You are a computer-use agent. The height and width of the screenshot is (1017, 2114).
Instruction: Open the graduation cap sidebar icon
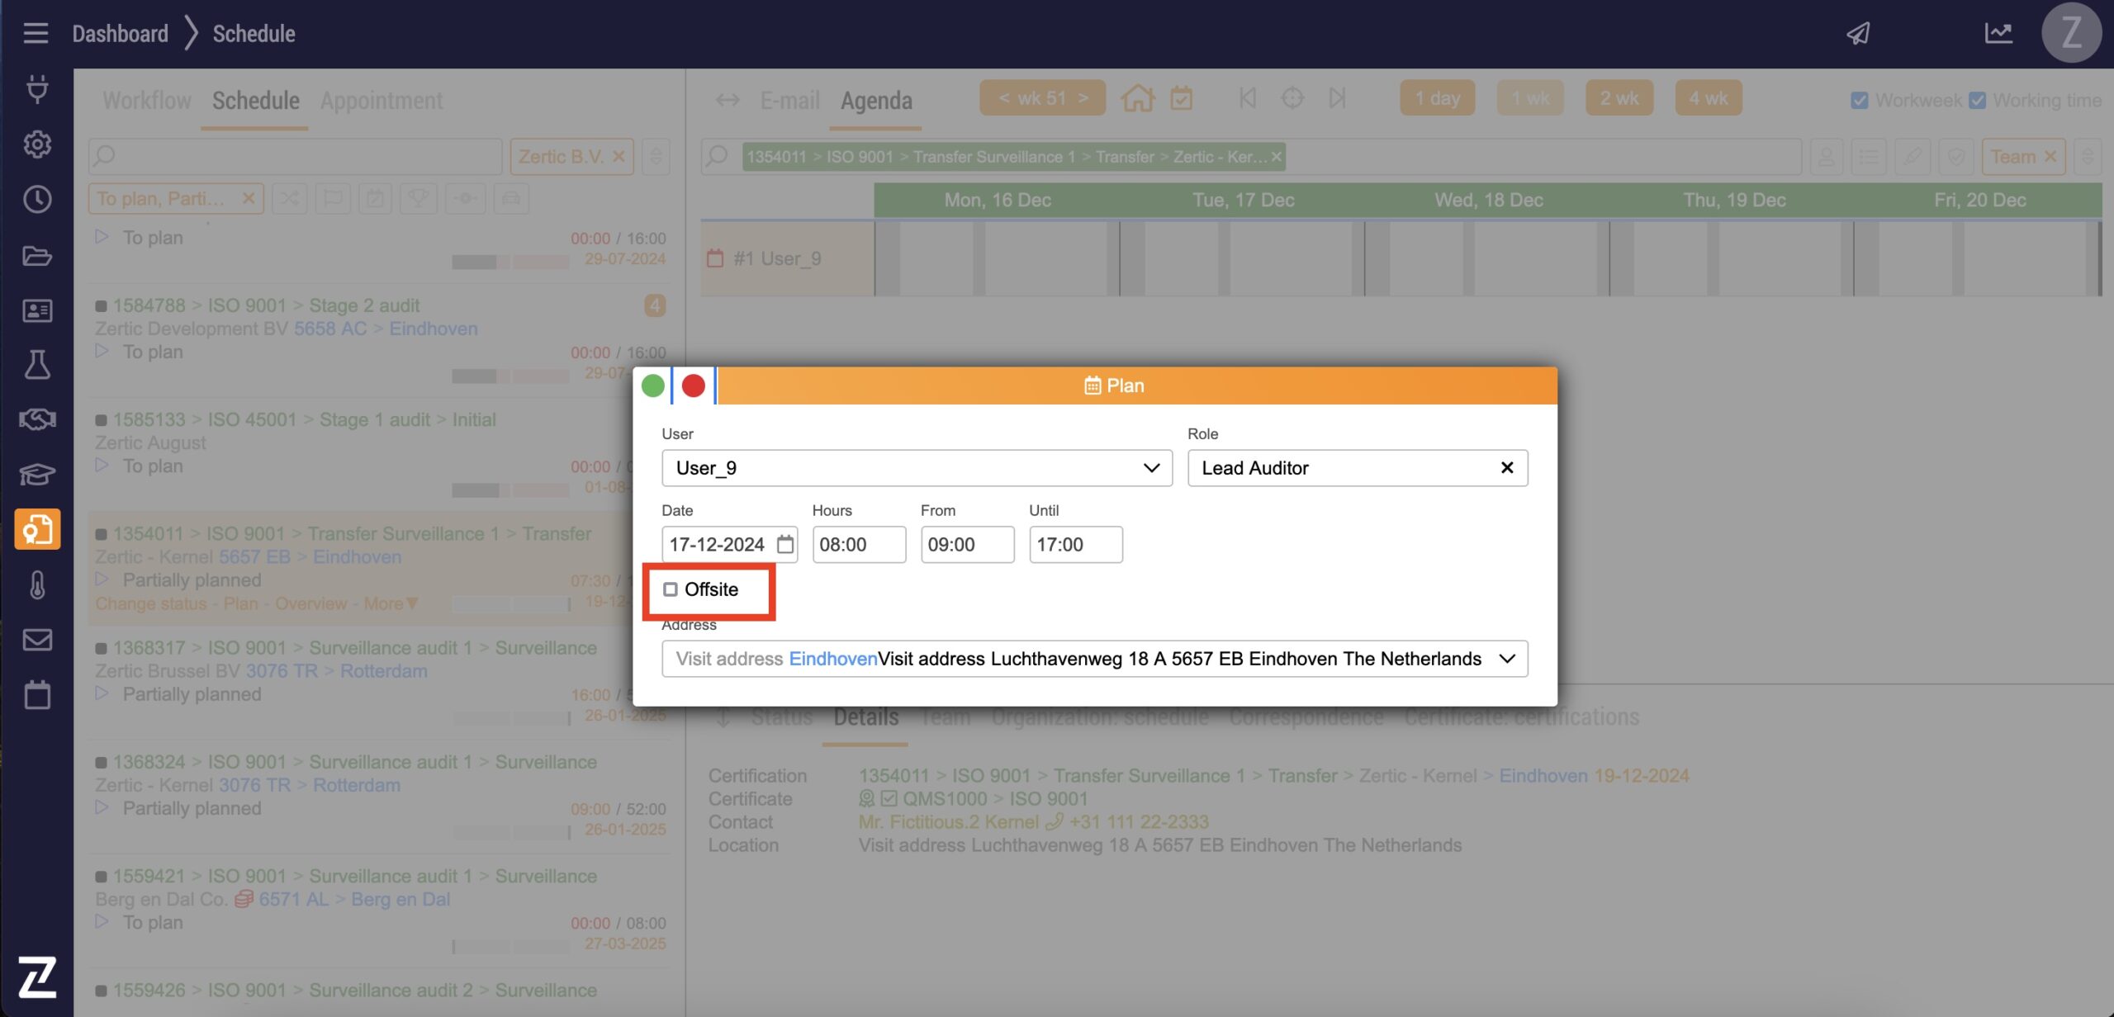point(37,474)
